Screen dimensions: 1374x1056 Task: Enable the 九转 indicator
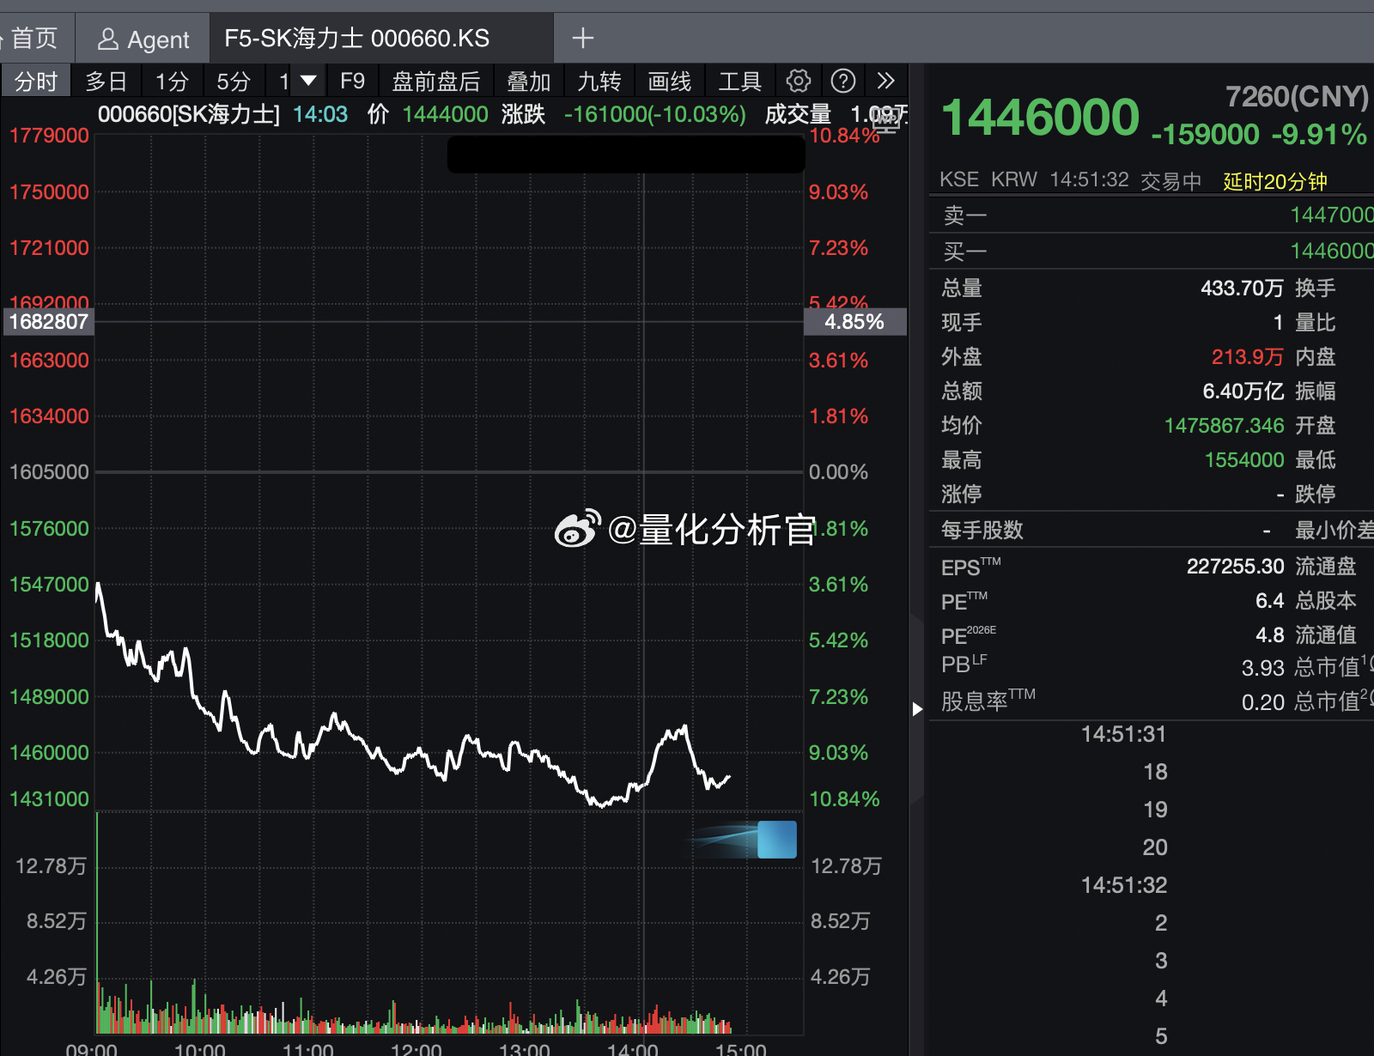(599, 82)
